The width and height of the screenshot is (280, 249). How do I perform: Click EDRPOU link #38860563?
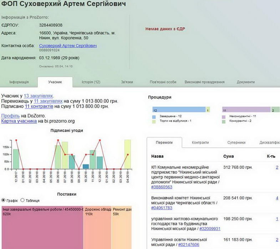coord(162,187)
